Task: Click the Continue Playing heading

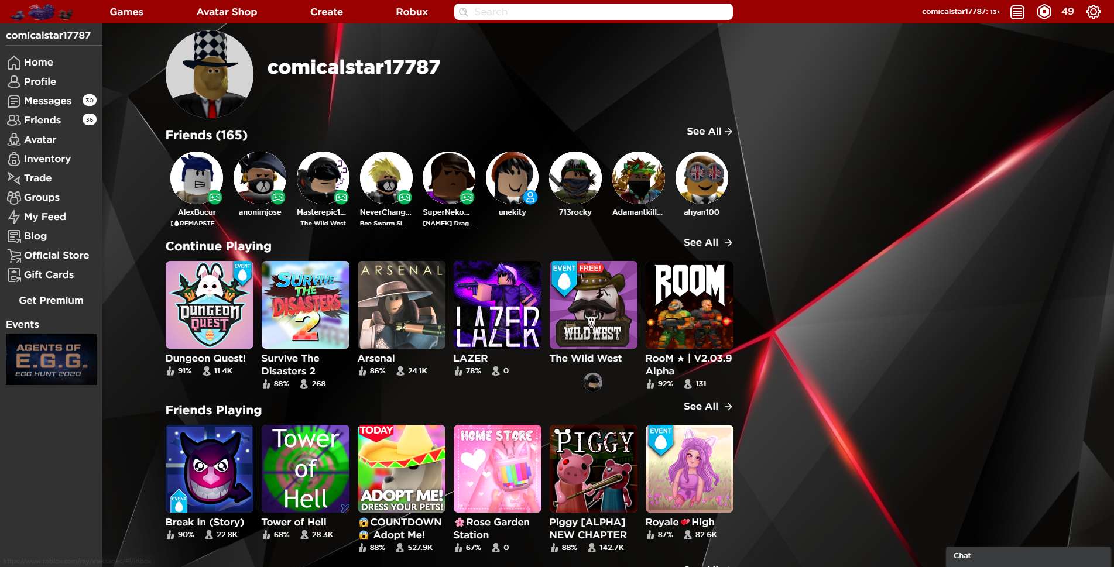Action: 218,246
